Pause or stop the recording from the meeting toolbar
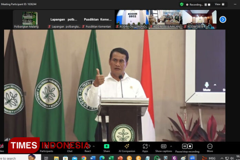The width and height of the screenshot is (240, 160). tap(187, 148)
